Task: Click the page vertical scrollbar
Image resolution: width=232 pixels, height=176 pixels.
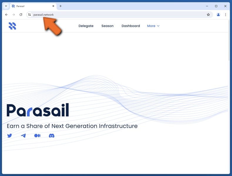Action: pyautogui.click(x=229, y=41)
